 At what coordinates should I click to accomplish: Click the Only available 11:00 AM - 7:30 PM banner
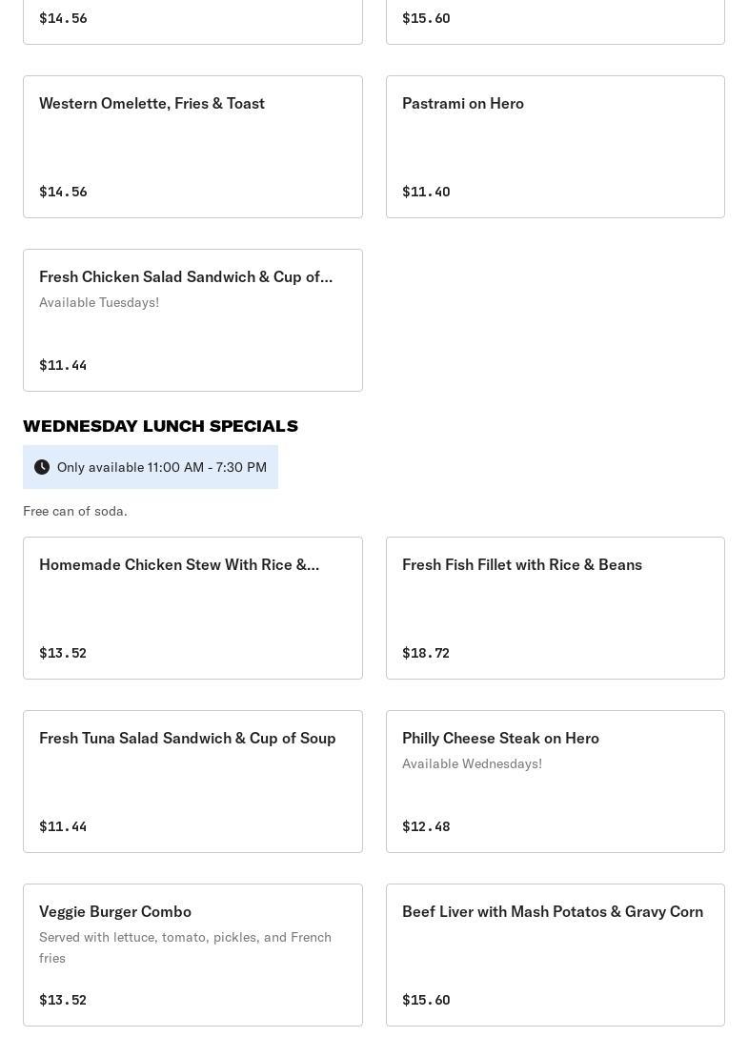pyautogui.click(x=151, y=467)
